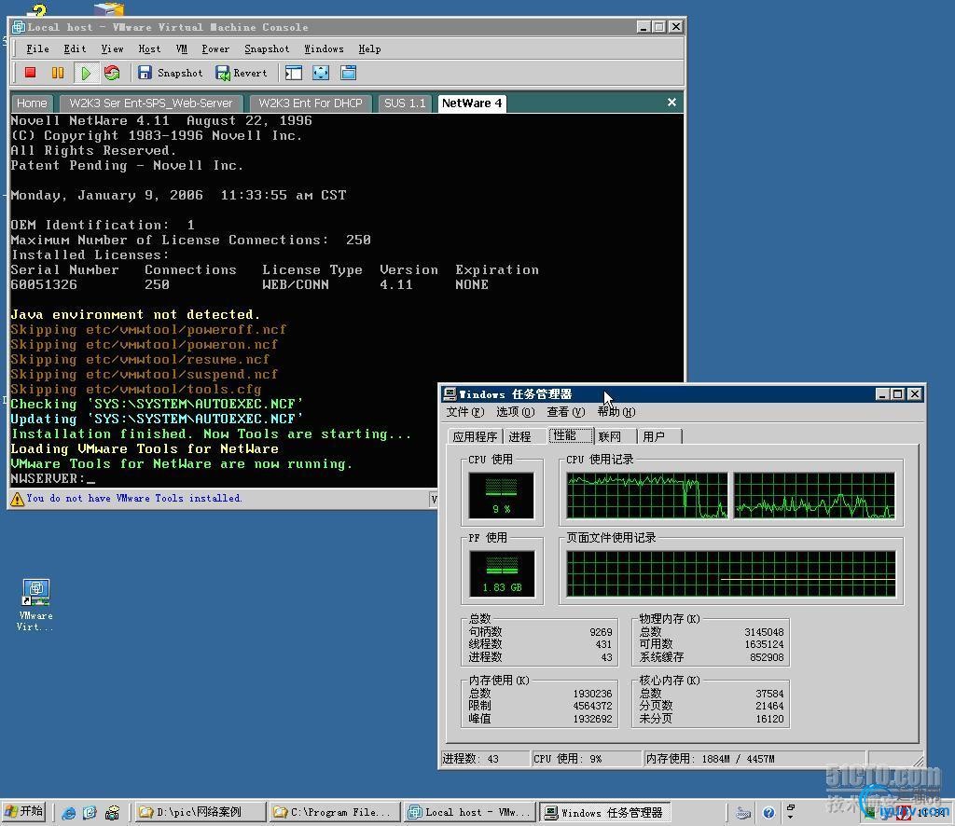This screenshot has width=955, height=826.
Task: Click the quick switch mode icon
Action: click(348, 73)
